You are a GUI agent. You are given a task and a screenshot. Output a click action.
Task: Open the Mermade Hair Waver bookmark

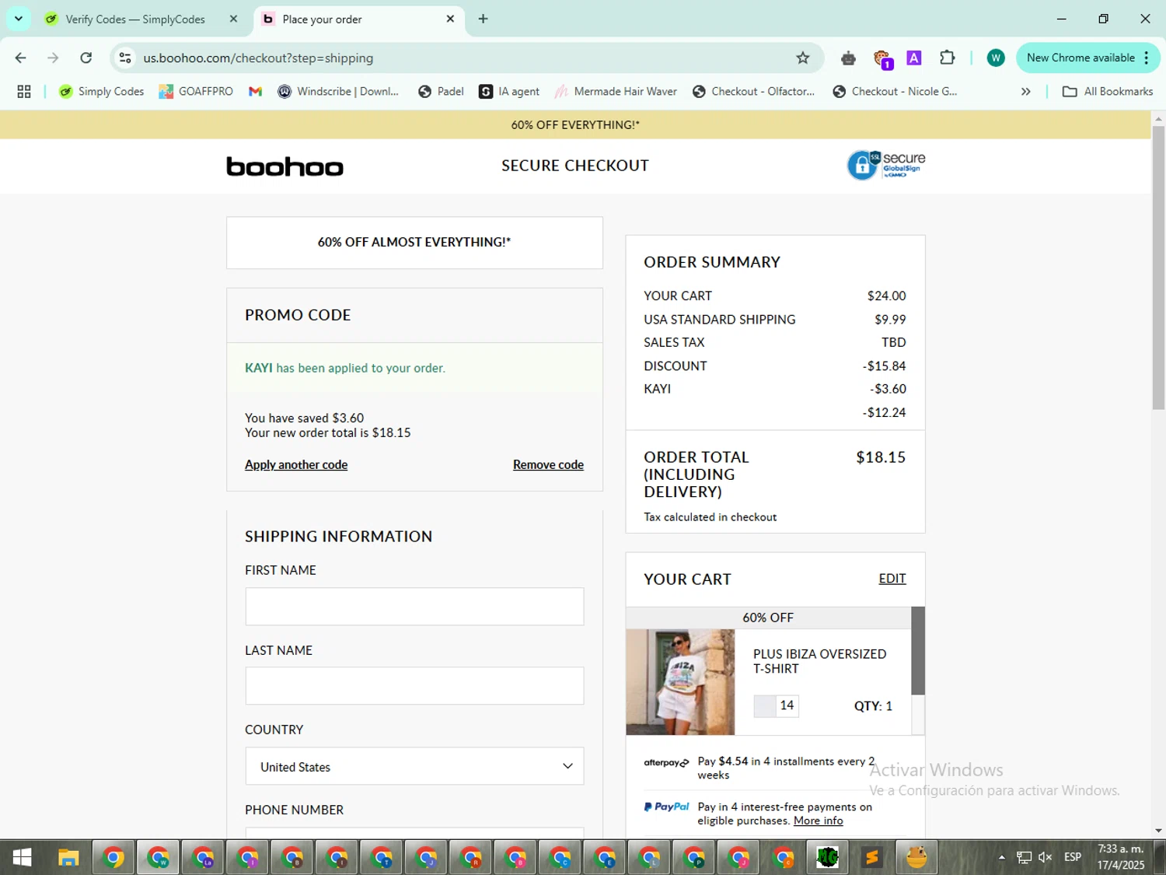pyautogui.click(x=616, y=92)
